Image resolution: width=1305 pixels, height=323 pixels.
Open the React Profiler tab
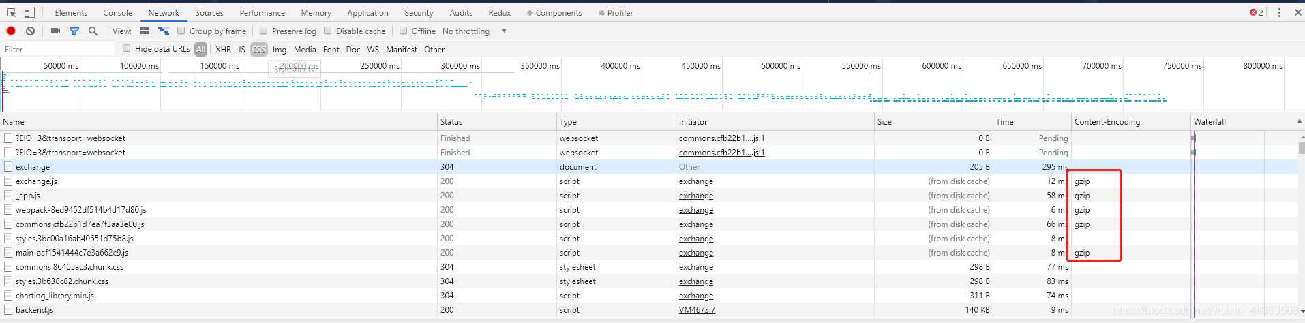point(616,12)
